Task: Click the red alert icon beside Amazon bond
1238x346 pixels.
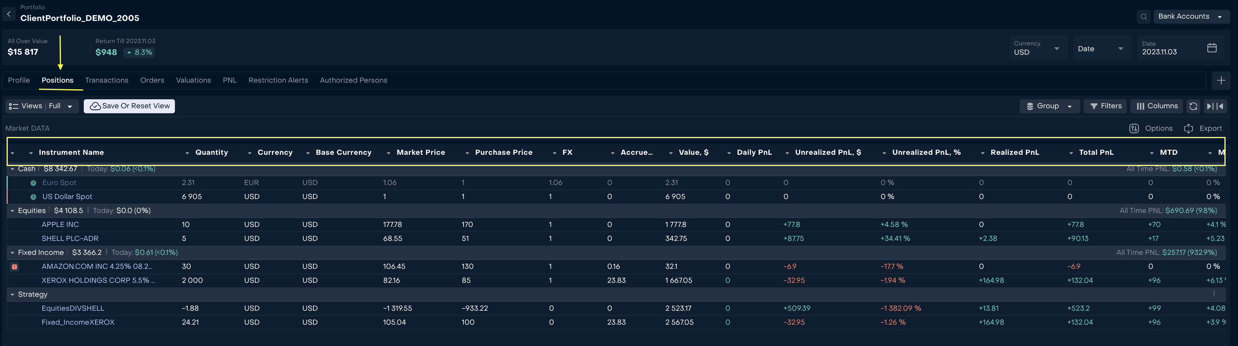Action: point(14,267)
